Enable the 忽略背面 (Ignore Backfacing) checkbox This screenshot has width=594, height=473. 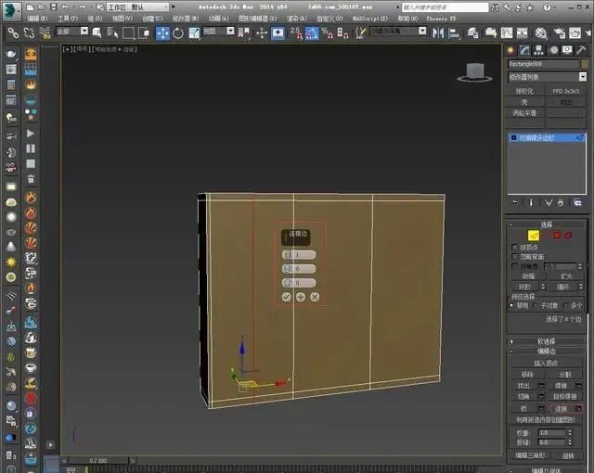coord(514,257)
